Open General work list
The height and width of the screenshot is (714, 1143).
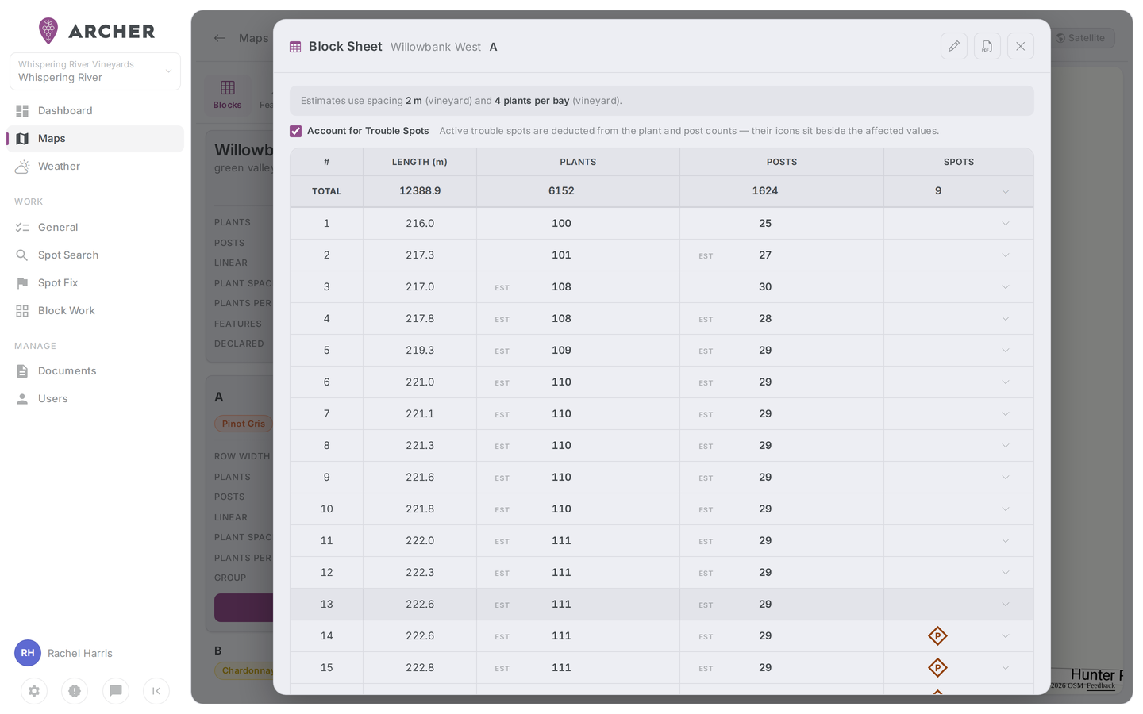[x=95, y=227]
